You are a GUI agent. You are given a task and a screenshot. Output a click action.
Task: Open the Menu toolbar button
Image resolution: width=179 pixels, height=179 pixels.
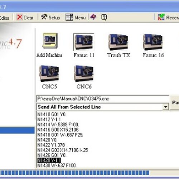pyautogui.click(x=76, y=18)
